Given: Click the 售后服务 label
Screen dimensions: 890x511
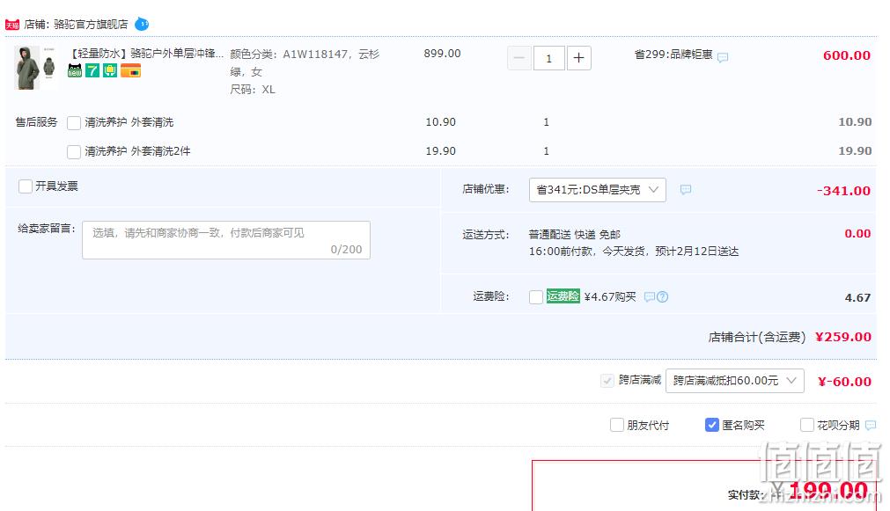Looking at the screenshot, I should click(x=36, y=122).
